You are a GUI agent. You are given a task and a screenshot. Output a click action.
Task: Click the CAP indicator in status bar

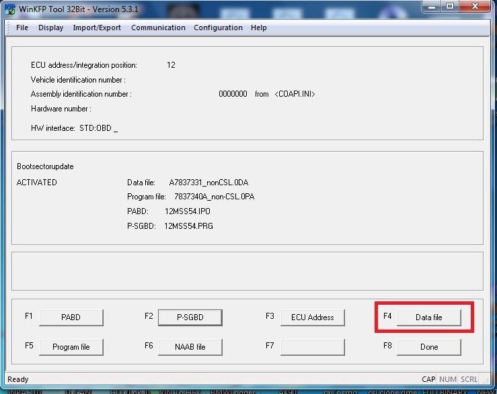428,379
